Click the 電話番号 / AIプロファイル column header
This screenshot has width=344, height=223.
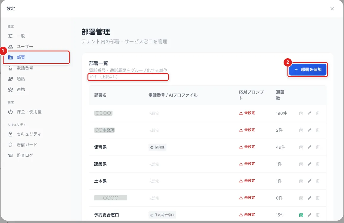173,95
